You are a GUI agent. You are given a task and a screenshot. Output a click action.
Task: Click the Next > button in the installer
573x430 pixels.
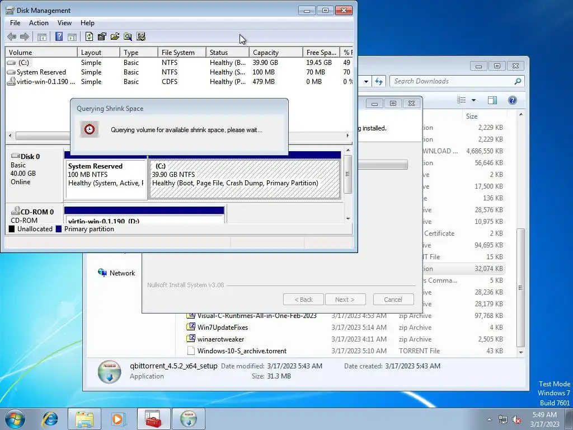[x=345, y=300]
